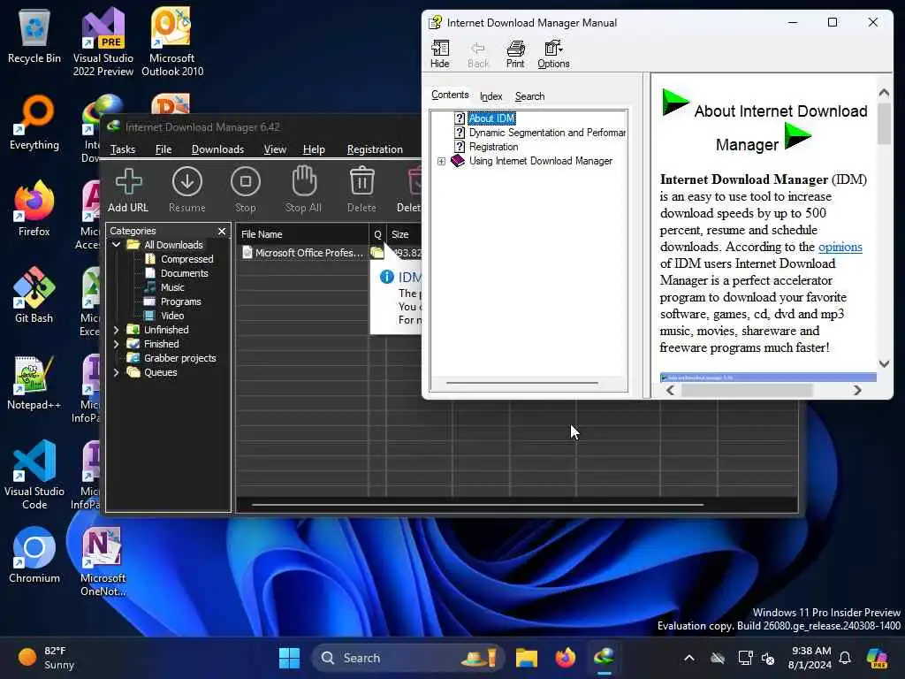Image resolution: width=905 pixels, height=679 pixels.
Task: Open the Recycle Bin desktop icon
Action: point(34,35)
